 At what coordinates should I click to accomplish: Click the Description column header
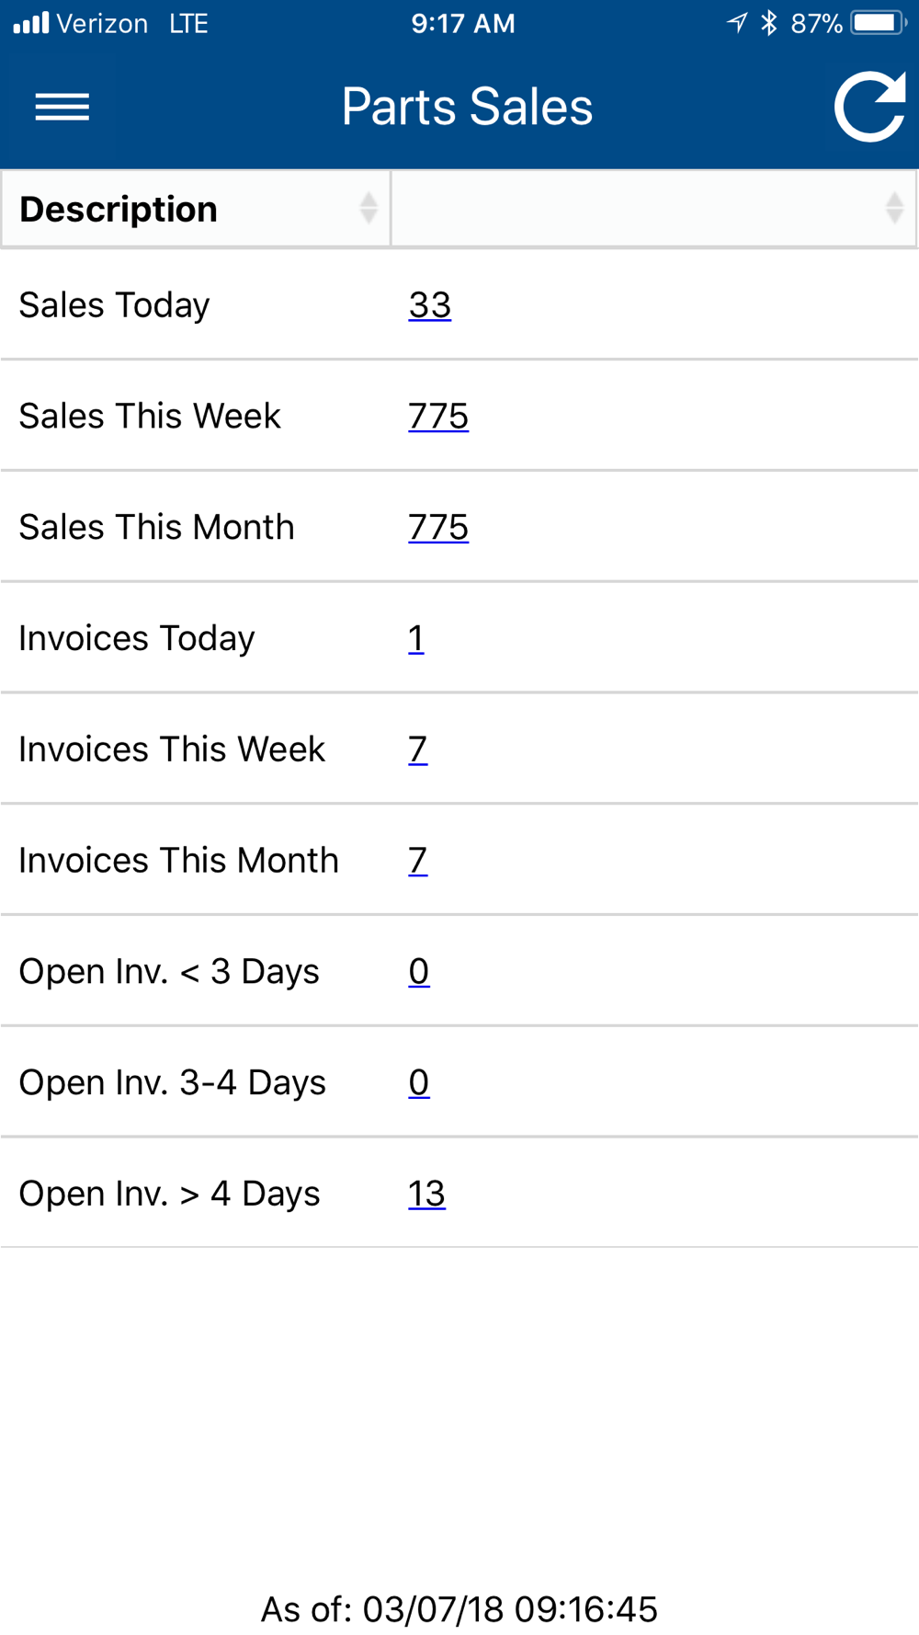(x=119, y=210)
